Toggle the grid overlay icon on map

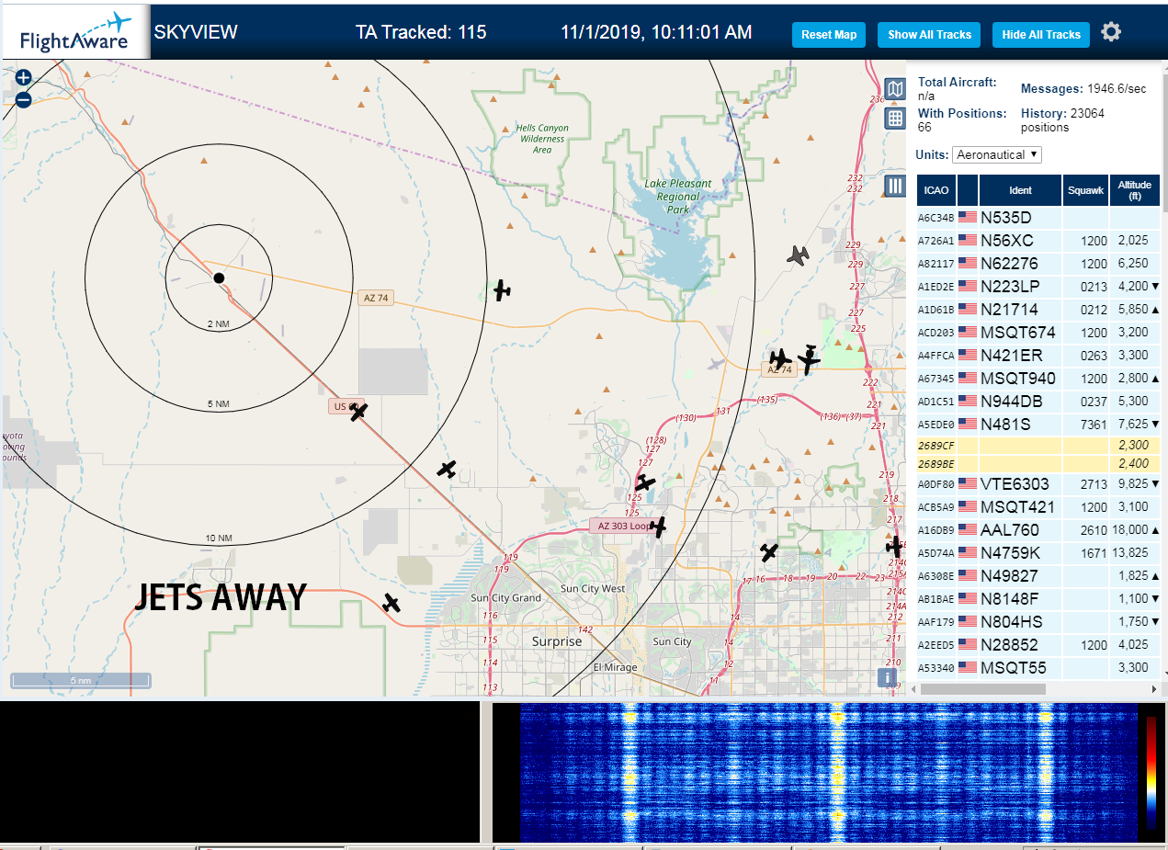click(895, 118)
